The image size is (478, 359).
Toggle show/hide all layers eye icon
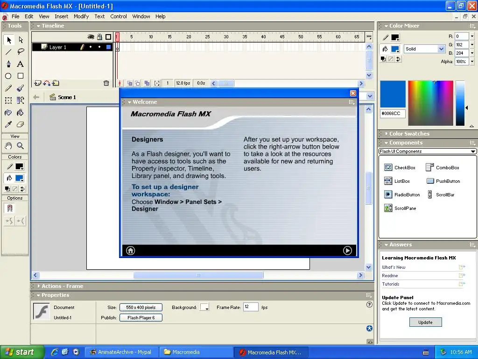(x=91, y=37)
